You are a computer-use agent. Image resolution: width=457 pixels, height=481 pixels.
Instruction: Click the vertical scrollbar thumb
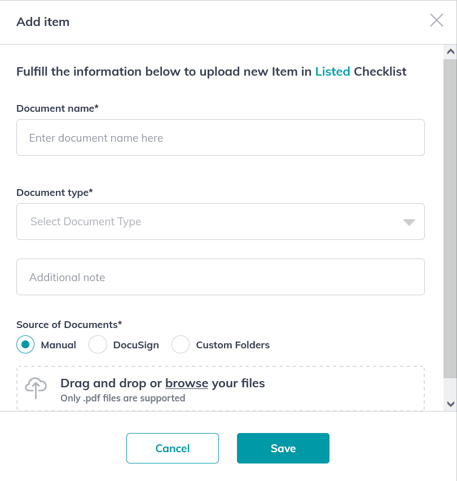click(x=450, y=218)
